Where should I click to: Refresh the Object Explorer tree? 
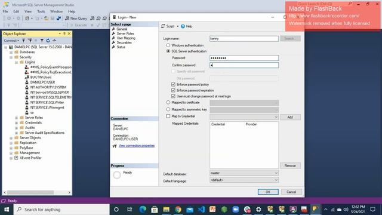tap(48, 41)
